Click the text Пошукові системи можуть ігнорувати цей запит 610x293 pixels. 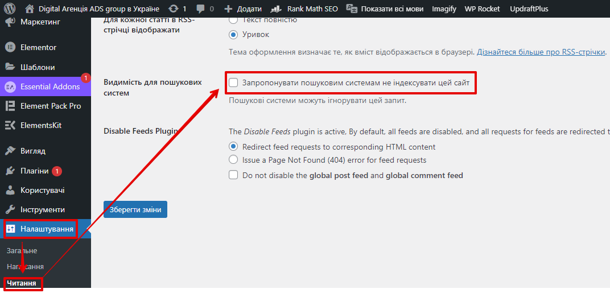(318, 101)
